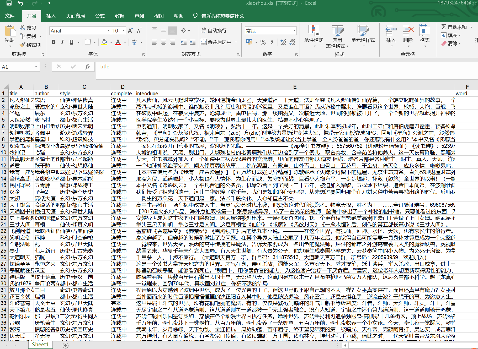The height and width of the screenshot is (349, 478).
Task: Open number format 常规 dropdown
Action: (x=294, y=31)
